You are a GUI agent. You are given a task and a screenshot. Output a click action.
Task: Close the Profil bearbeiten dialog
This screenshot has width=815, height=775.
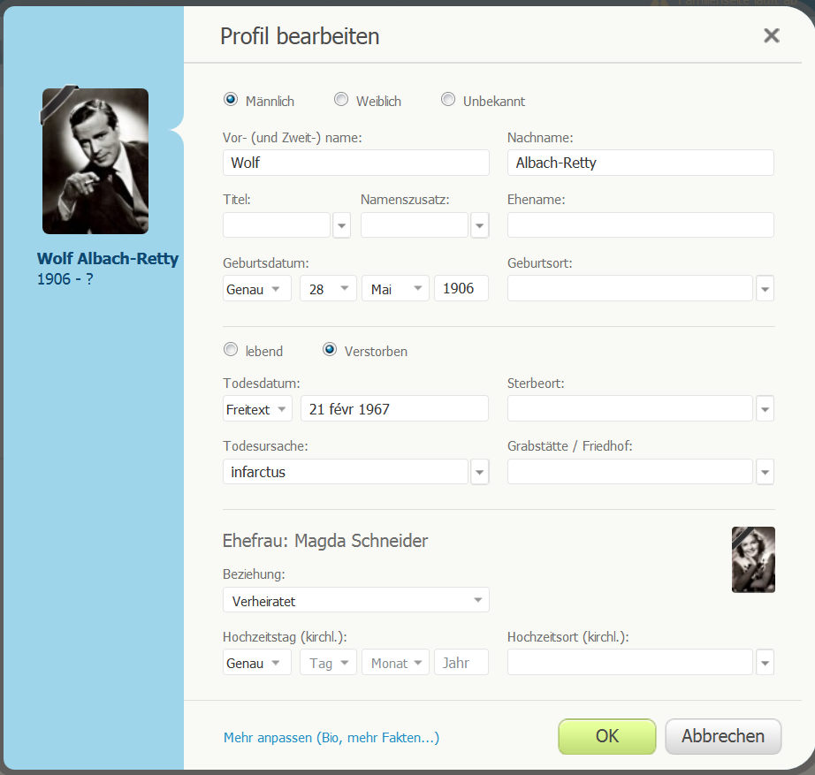tap(772, 35)
